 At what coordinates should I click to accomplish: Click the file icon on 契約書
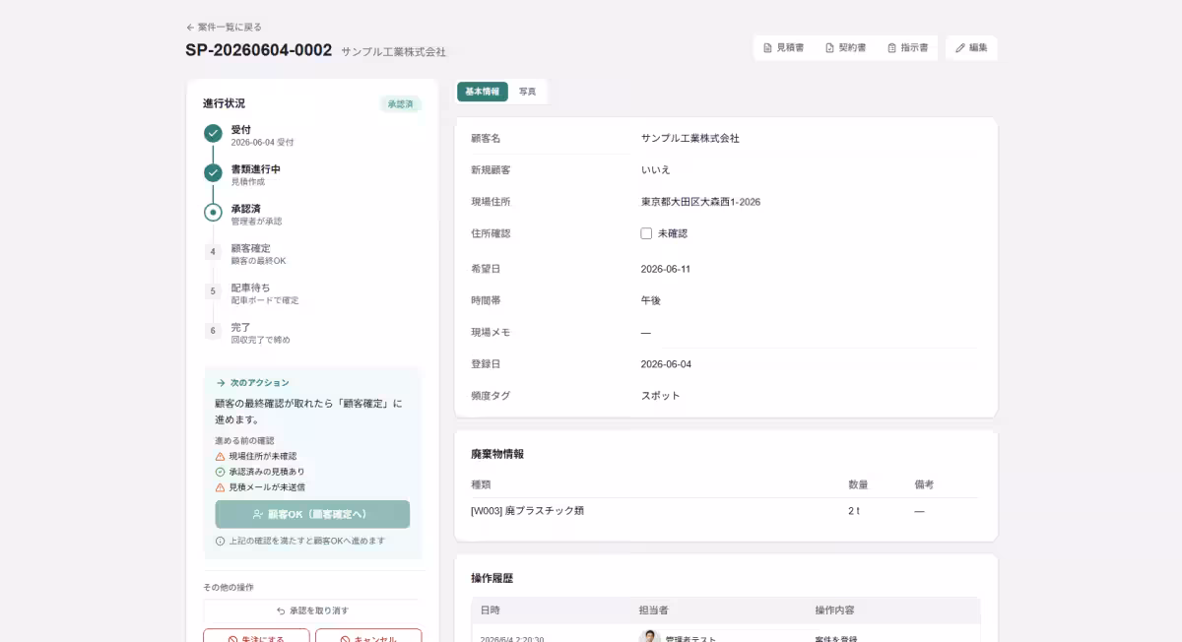tap(830, 47)
